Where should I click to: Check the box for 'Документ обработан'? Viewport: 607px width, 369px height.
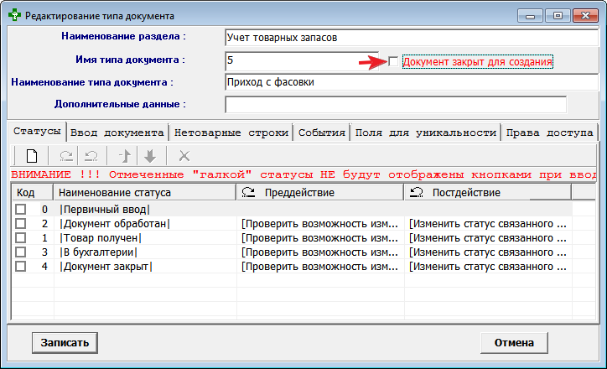(20, 223)
